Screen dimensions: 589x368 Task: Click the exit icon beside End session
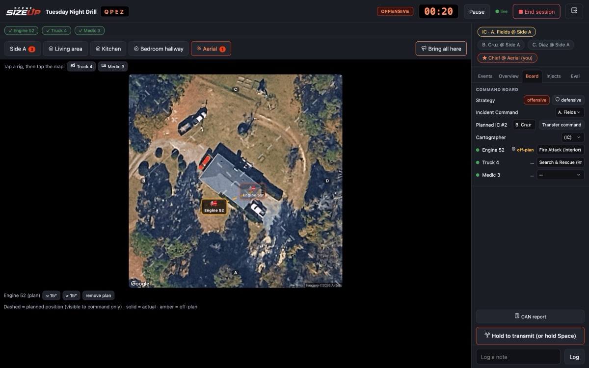coord(574,11)
